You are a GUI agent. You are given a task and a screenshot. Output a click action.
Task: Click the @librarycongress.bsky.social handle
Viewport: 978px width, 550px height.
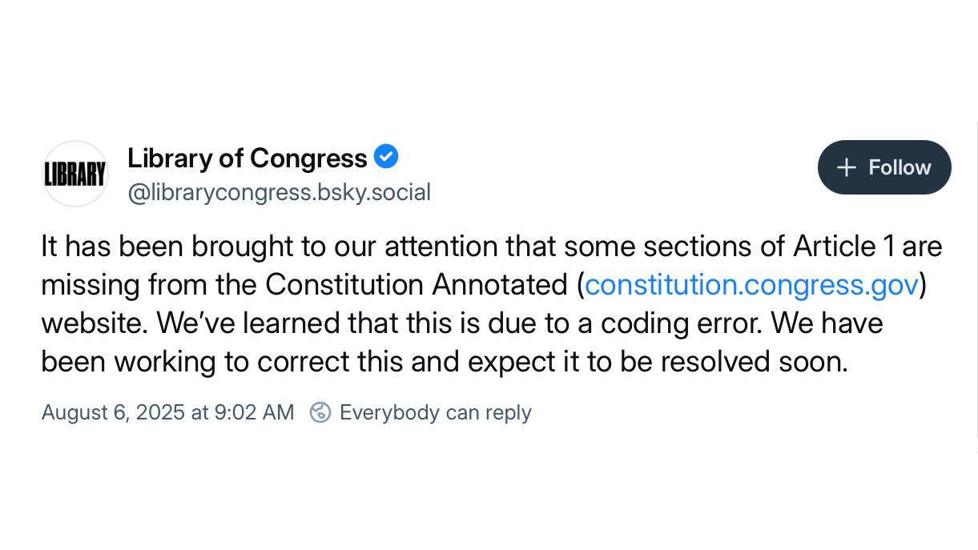280,192
